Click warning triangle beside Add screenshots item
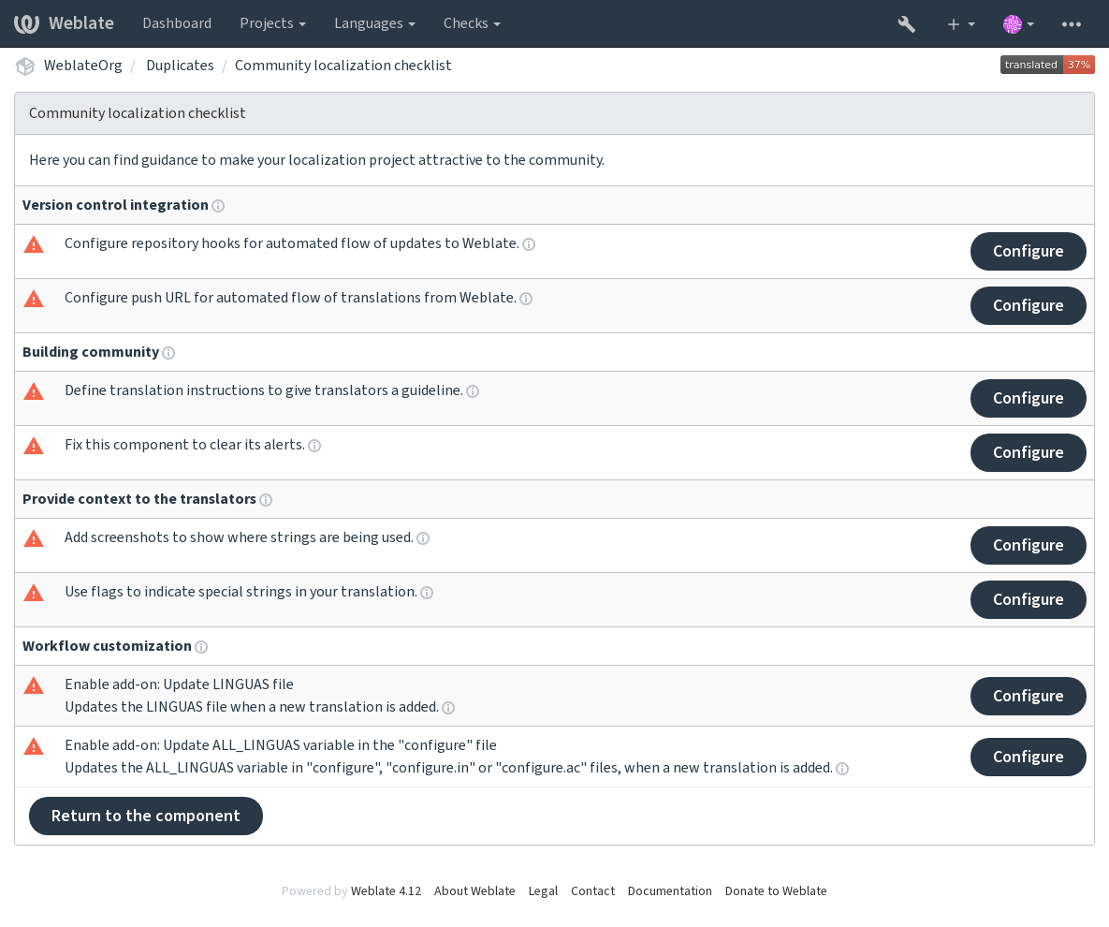The width and height of the screenshot is (1109, 927). [x=34, y=539]
